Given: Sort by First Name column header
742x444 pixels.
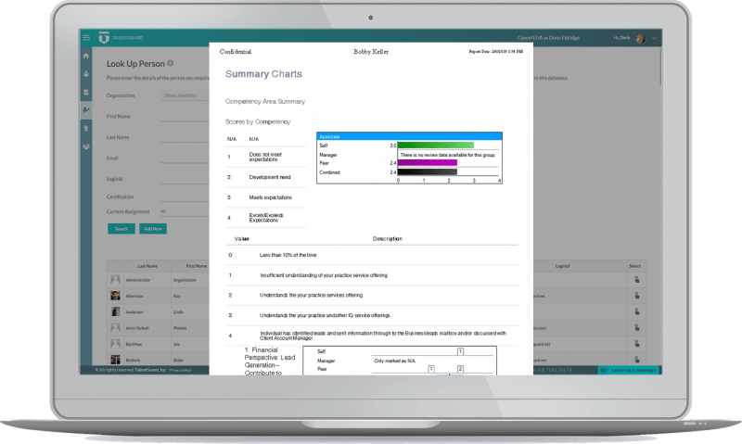Looking at the screenshot, I should tap(196, 265).
